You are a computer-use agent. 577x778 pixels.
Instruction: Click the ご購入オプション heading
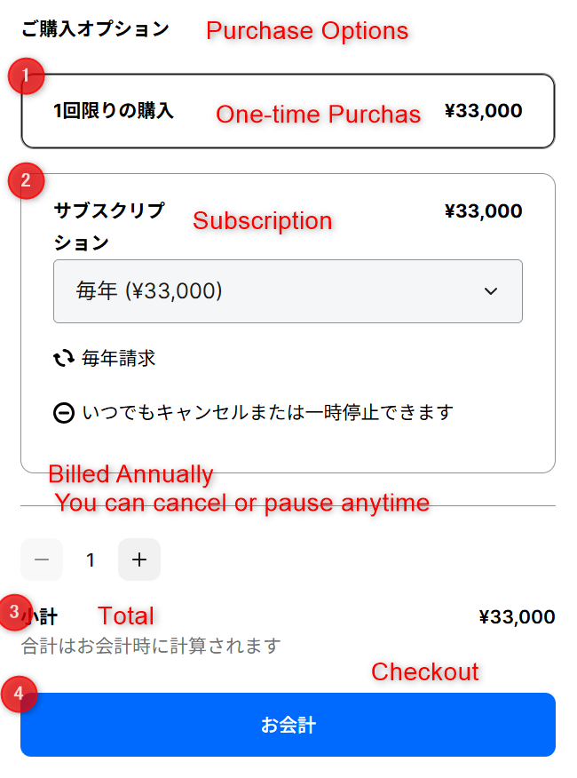(95, 29)
